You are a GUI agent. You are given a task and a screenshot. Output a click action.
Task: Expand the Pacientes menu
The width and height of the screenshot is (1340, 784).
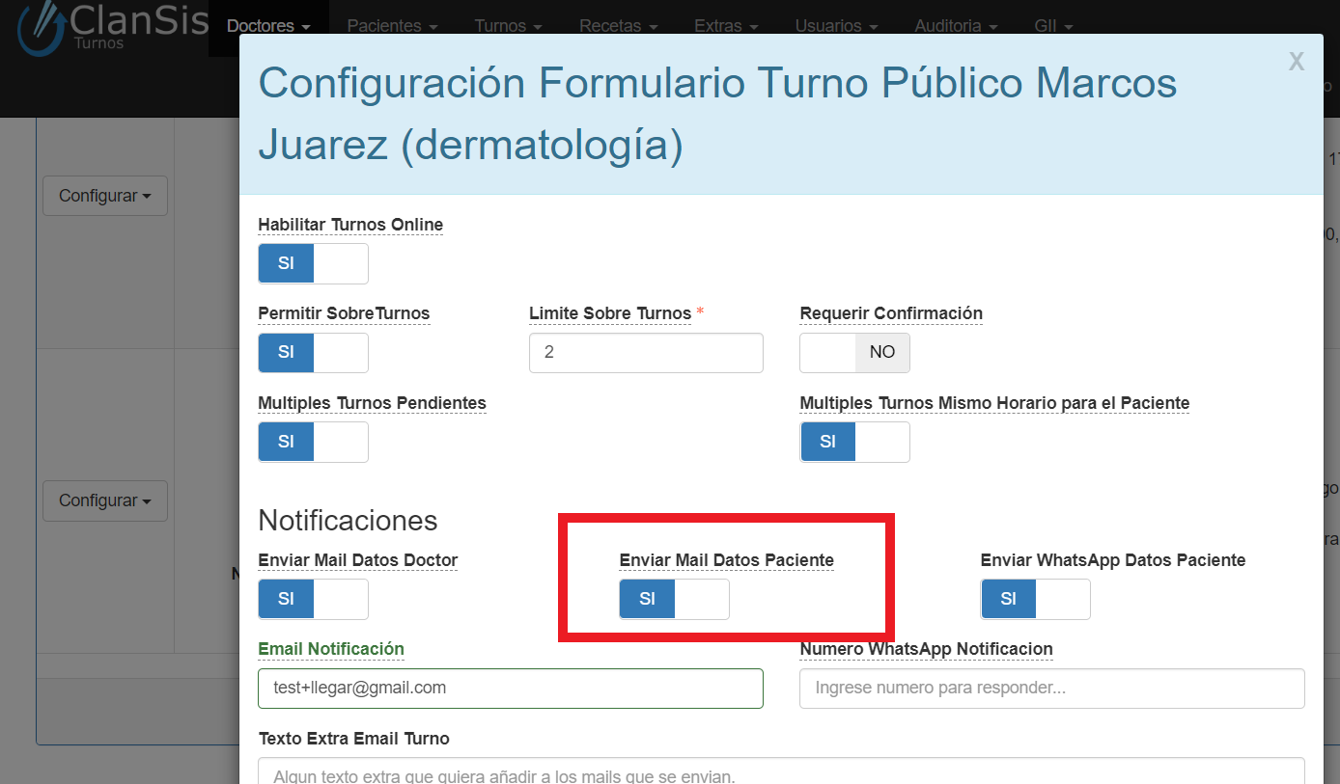(x=392, y=26)
